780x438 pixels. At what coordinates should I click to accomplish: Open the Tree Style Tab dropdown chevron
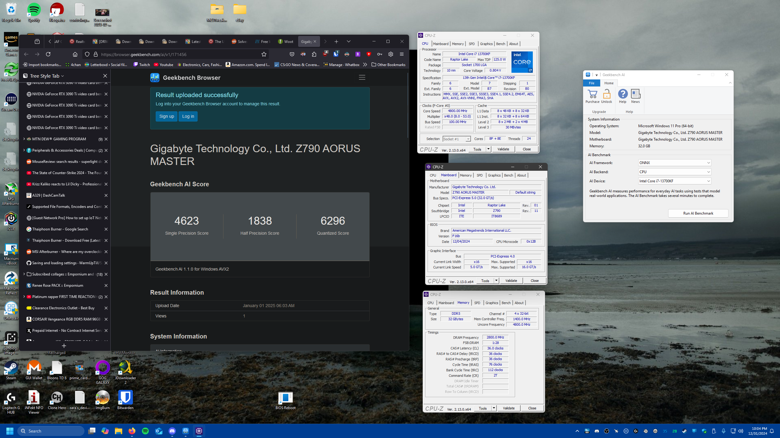(62, 76)
